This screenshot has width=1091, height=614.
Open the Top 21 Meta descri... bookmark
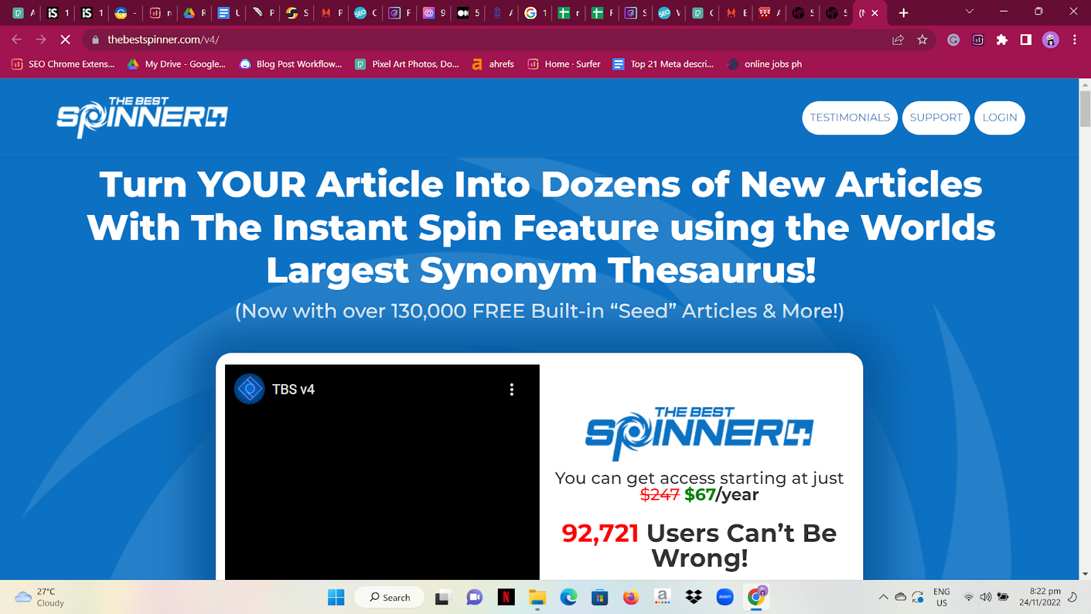coord(663,64)
